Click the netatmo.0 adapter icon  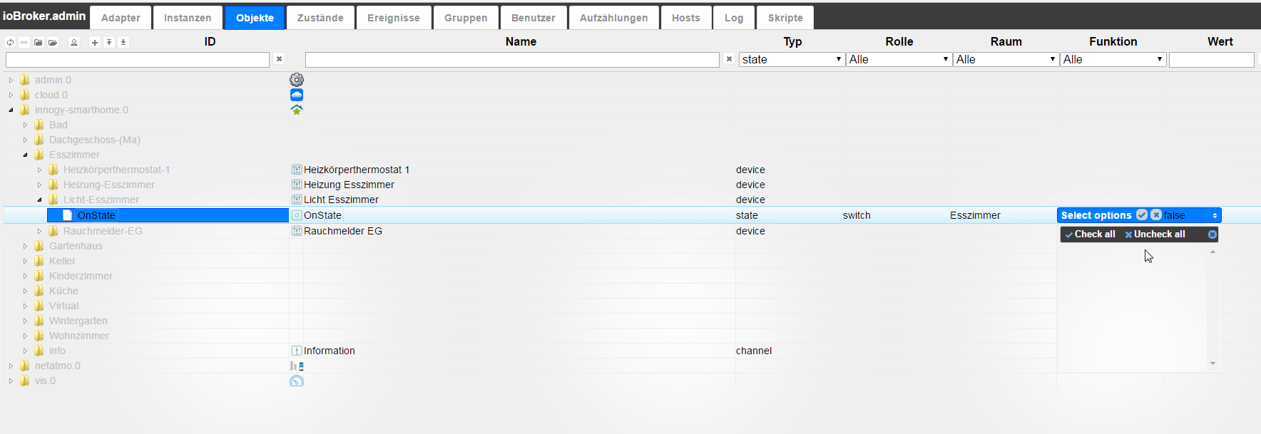[x=297, y=366]
